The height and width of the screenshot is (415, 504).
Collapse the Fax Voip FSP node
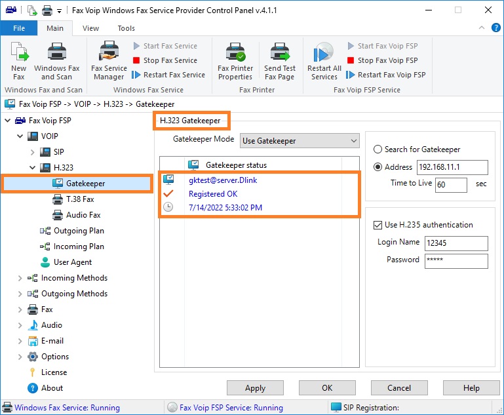[7, 121]
